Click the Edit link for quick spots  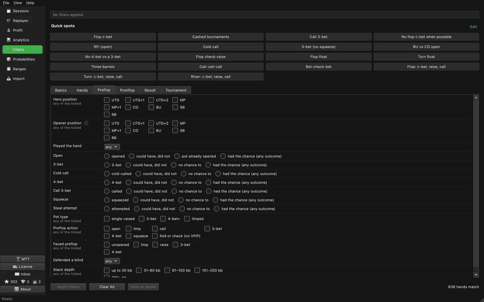click(473, 27)
